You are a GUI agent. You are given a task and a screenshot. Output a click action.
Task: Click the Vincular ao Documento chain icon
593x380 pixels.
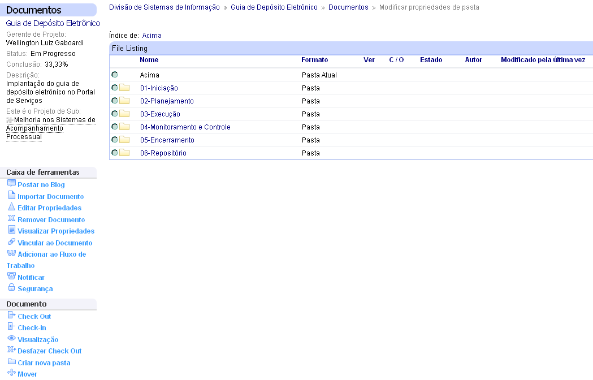[12, 241]
